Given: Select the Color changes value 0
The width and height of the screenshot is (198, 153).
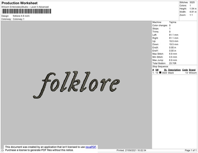Looking at the screenshot, I should (x=170, y=25).
